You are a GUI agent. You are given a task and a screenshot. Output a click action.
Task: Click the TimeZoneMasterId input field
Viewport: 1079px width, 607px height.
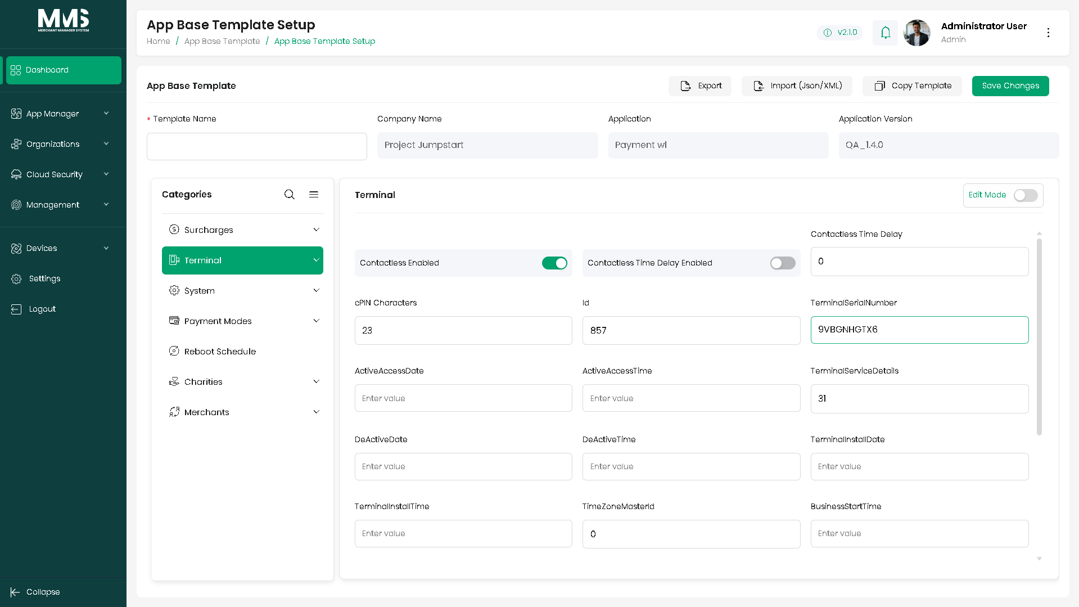pyautogui.click(x=691, y=534)
